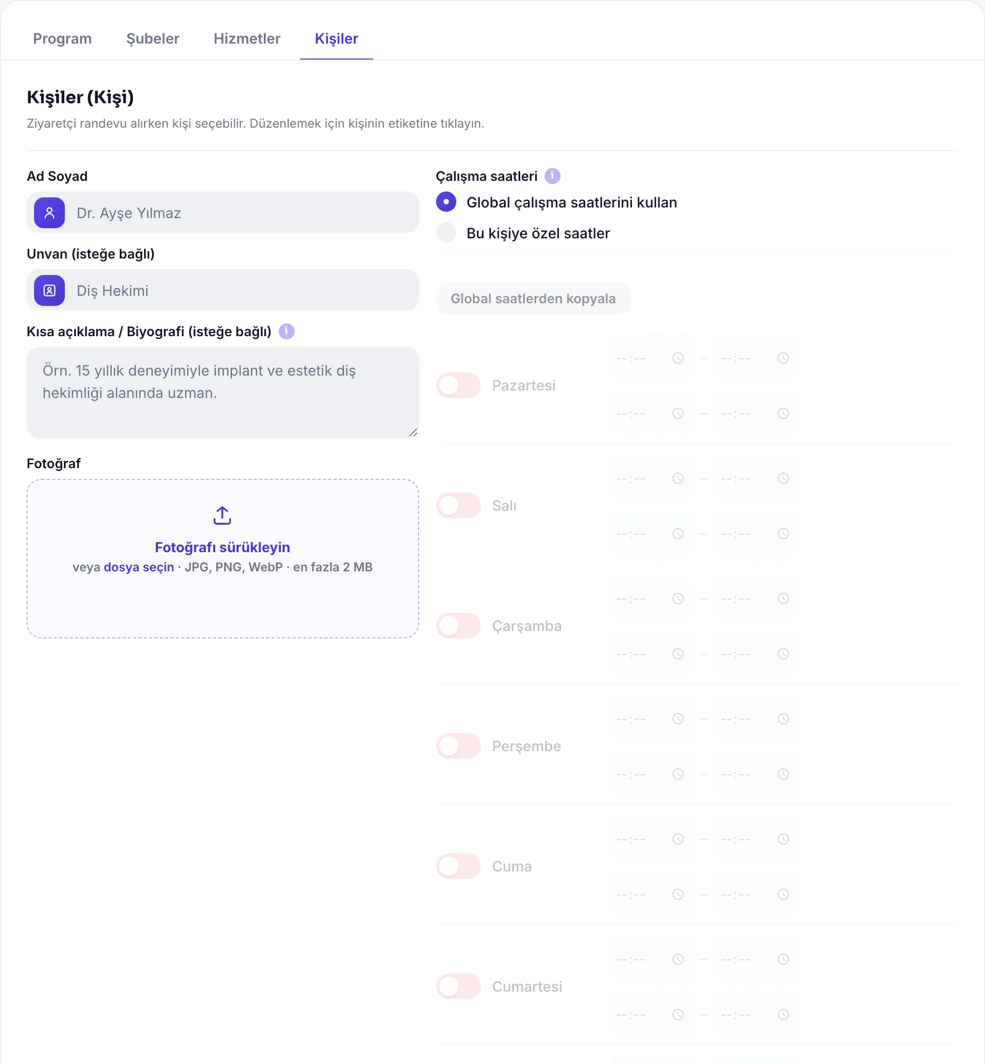Click the ID badge icon in Unvan field
The image size is (985, 1064).
(x=49, y=290)
